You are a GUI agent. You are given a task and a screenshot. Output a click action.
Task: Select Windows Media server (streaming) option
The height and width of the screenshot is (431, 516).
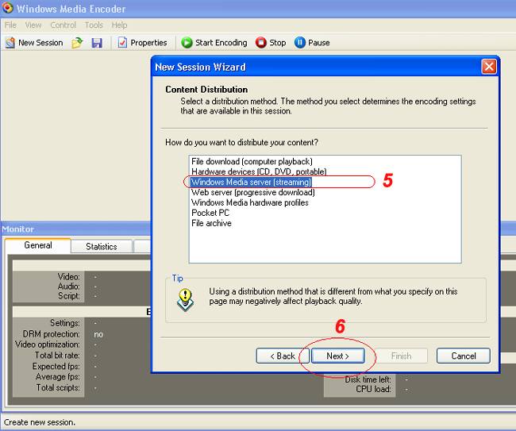tap(251, 182)
